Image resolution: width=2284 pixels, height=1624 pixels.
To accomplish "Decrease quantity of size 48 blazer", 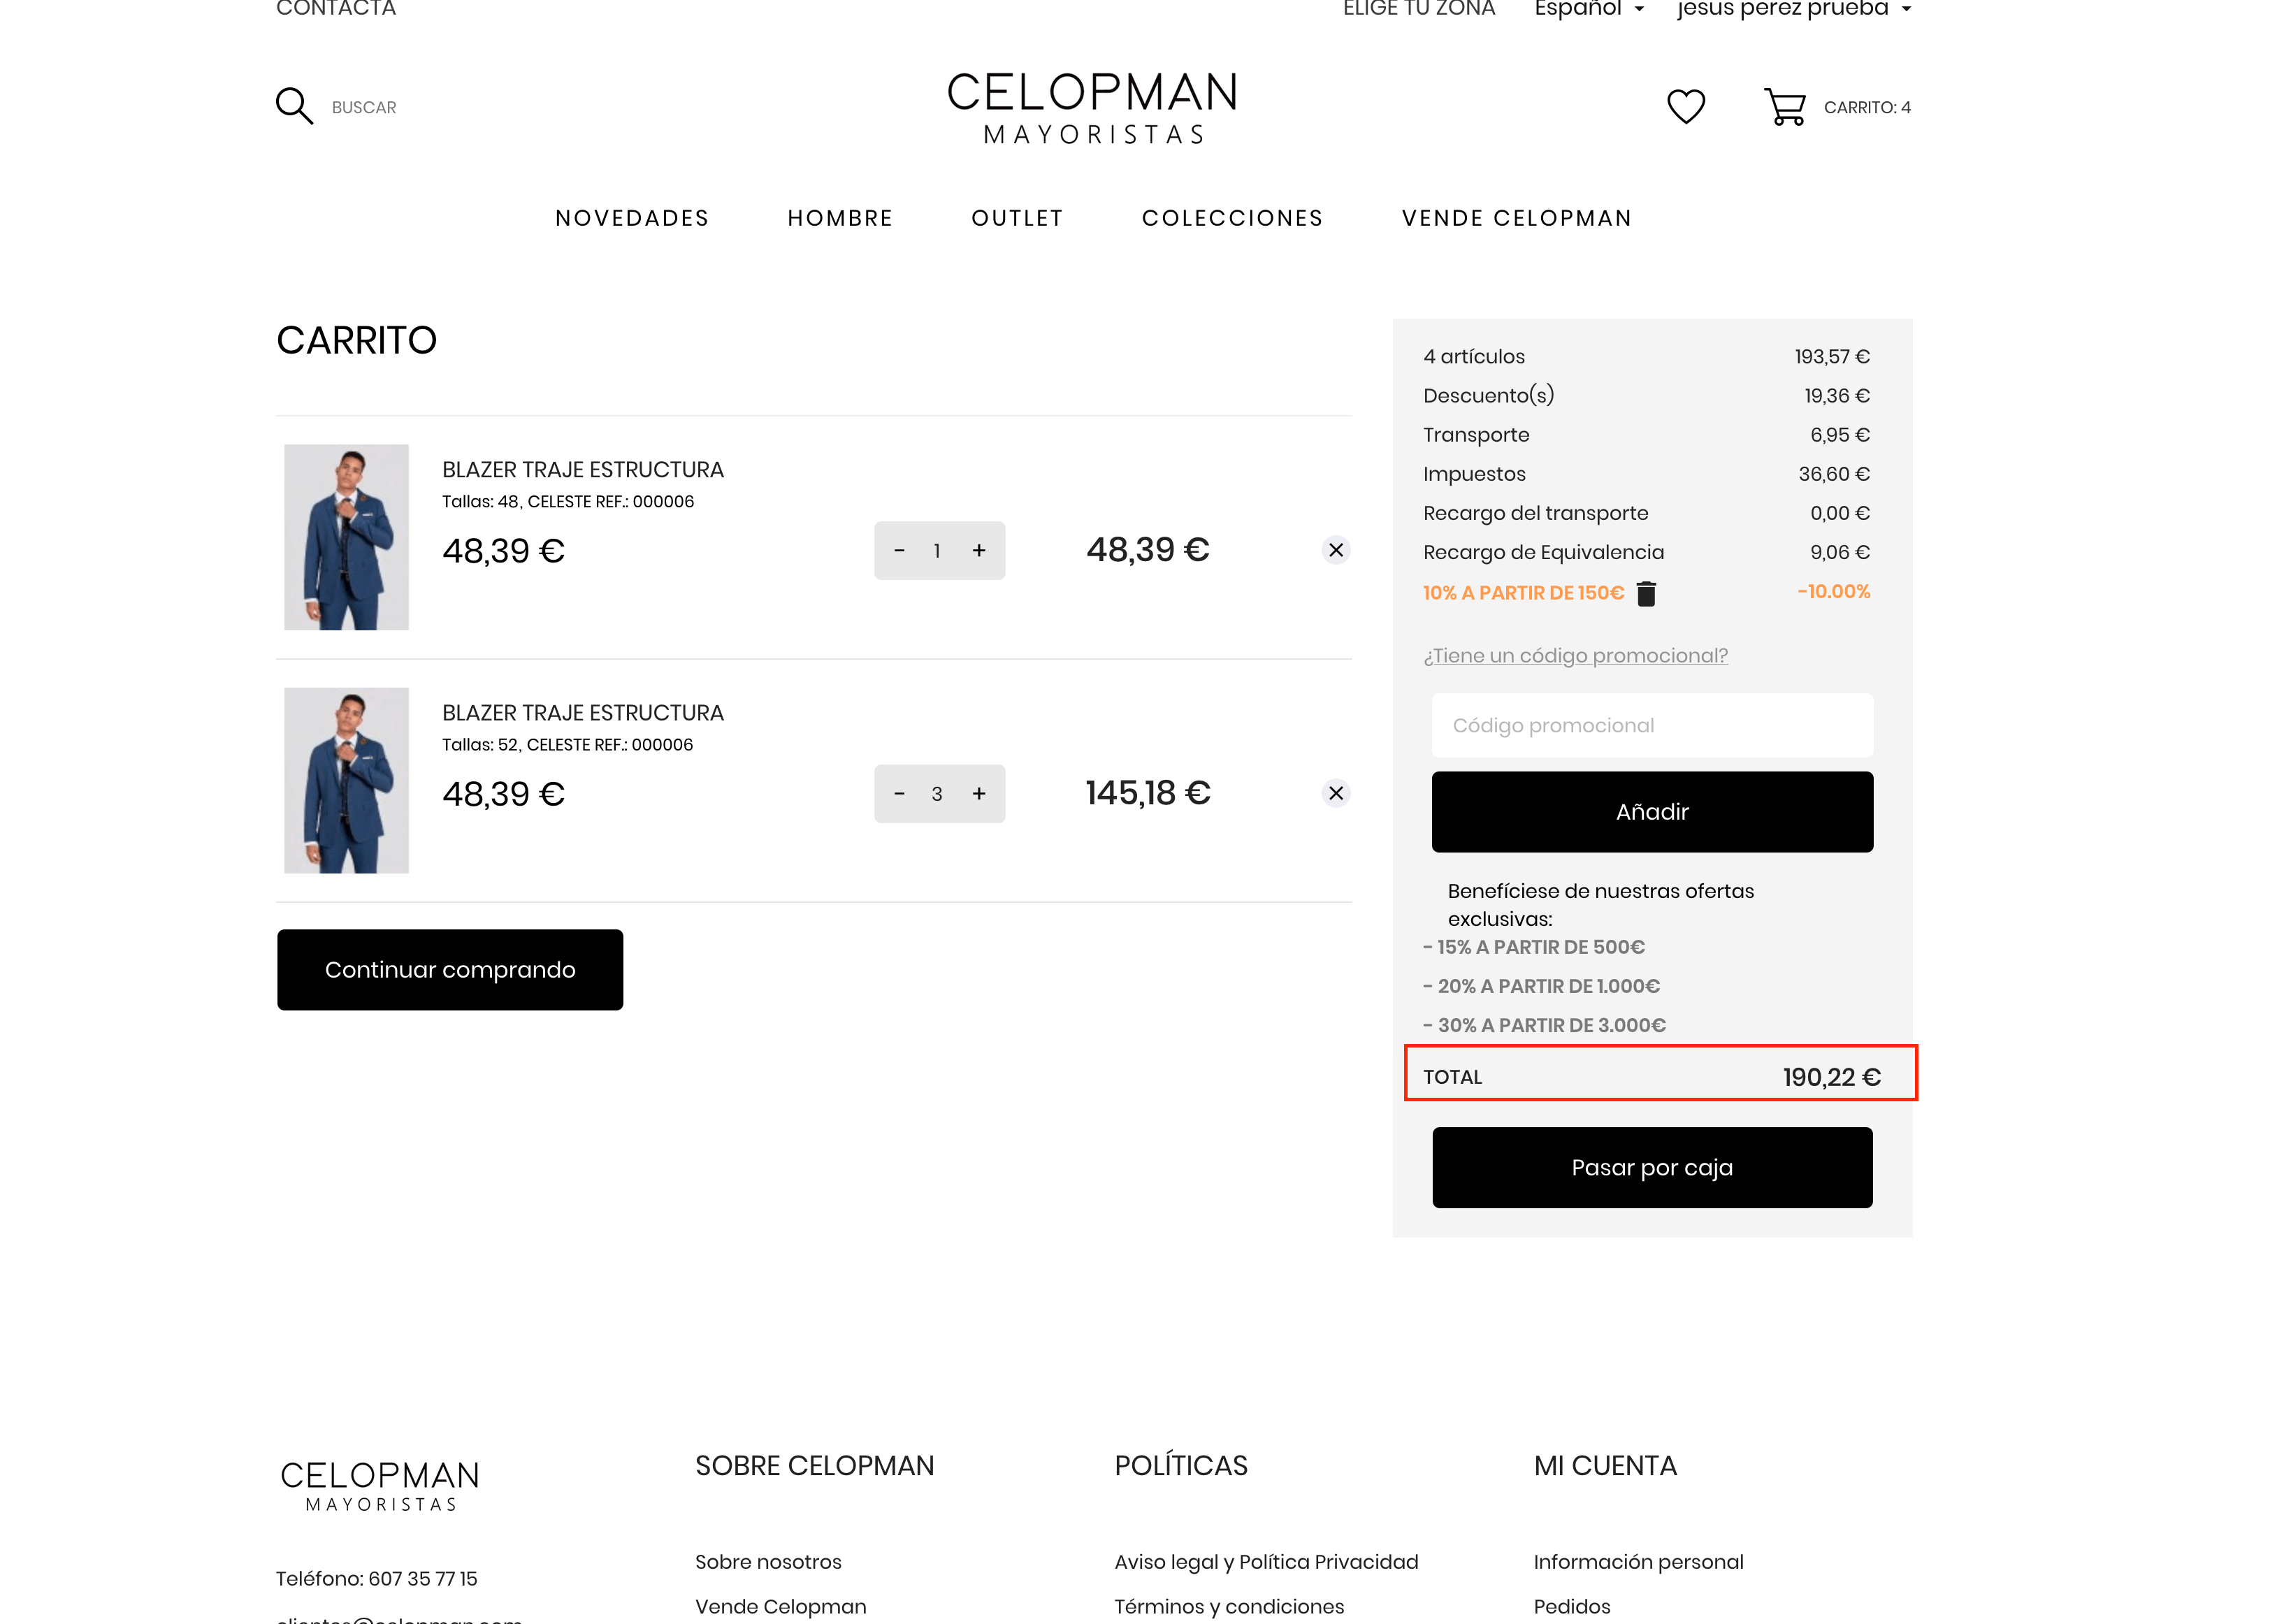I will click(898, 550).
